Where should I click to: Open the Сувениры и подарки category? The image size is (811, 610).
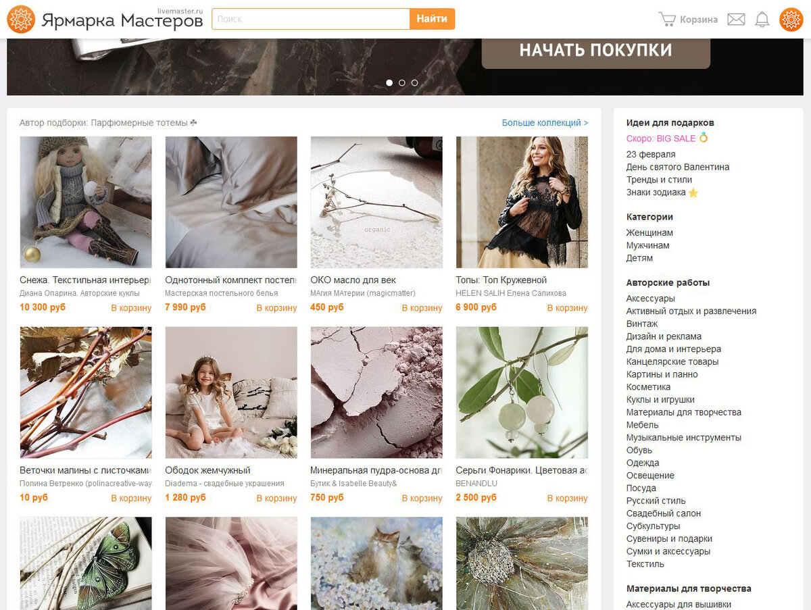(669, 538)
